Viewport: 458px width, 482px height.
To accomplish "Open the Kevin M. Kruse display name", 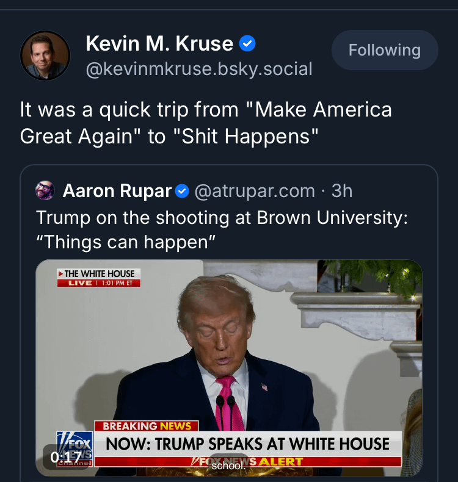I will point(159,43).
